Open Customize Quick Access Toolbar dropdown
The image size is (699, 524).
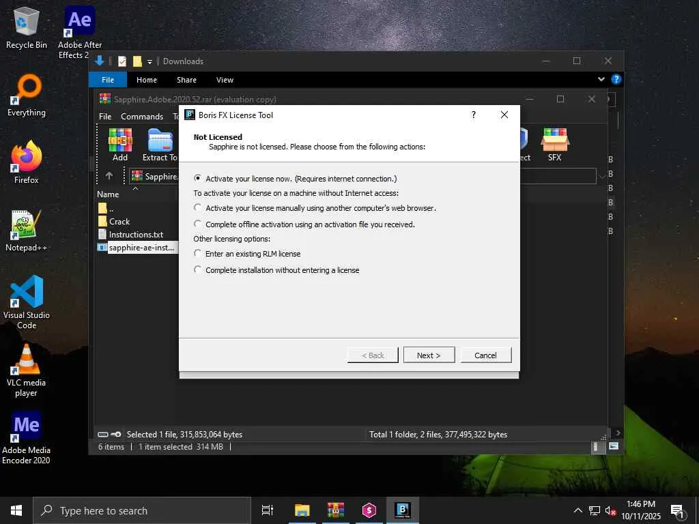coord(149,61)
